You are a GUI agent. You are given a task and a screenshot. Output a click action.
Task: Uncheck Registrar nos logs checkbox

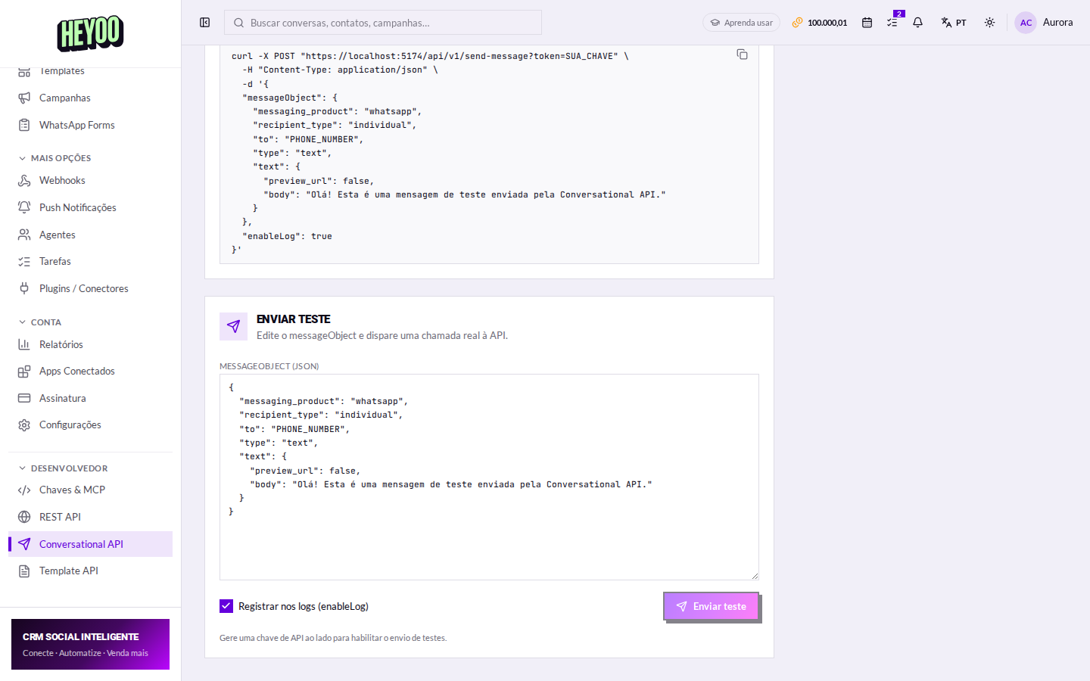(x=226, y=606)
